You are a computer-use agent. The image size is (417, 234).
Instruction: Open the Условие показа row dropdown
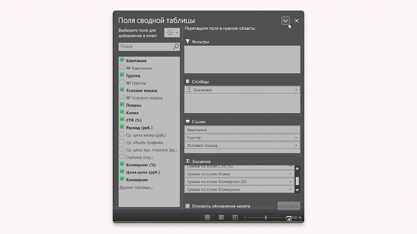296,145
